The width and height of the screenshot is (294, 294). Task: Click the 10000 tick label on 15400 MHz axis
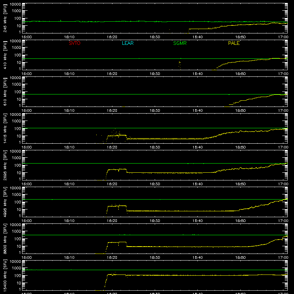tap(15, 262)
